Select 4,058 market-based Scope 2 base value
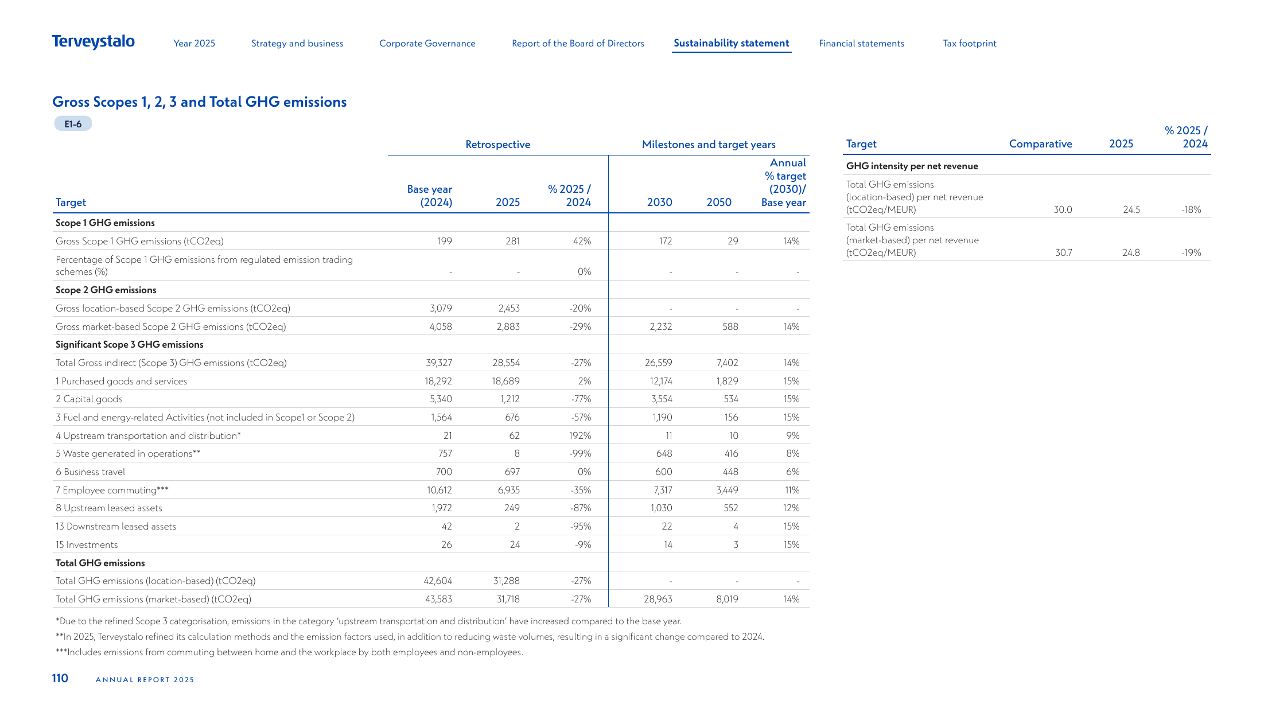The image size is (1264, 712). tap(441, 327)
